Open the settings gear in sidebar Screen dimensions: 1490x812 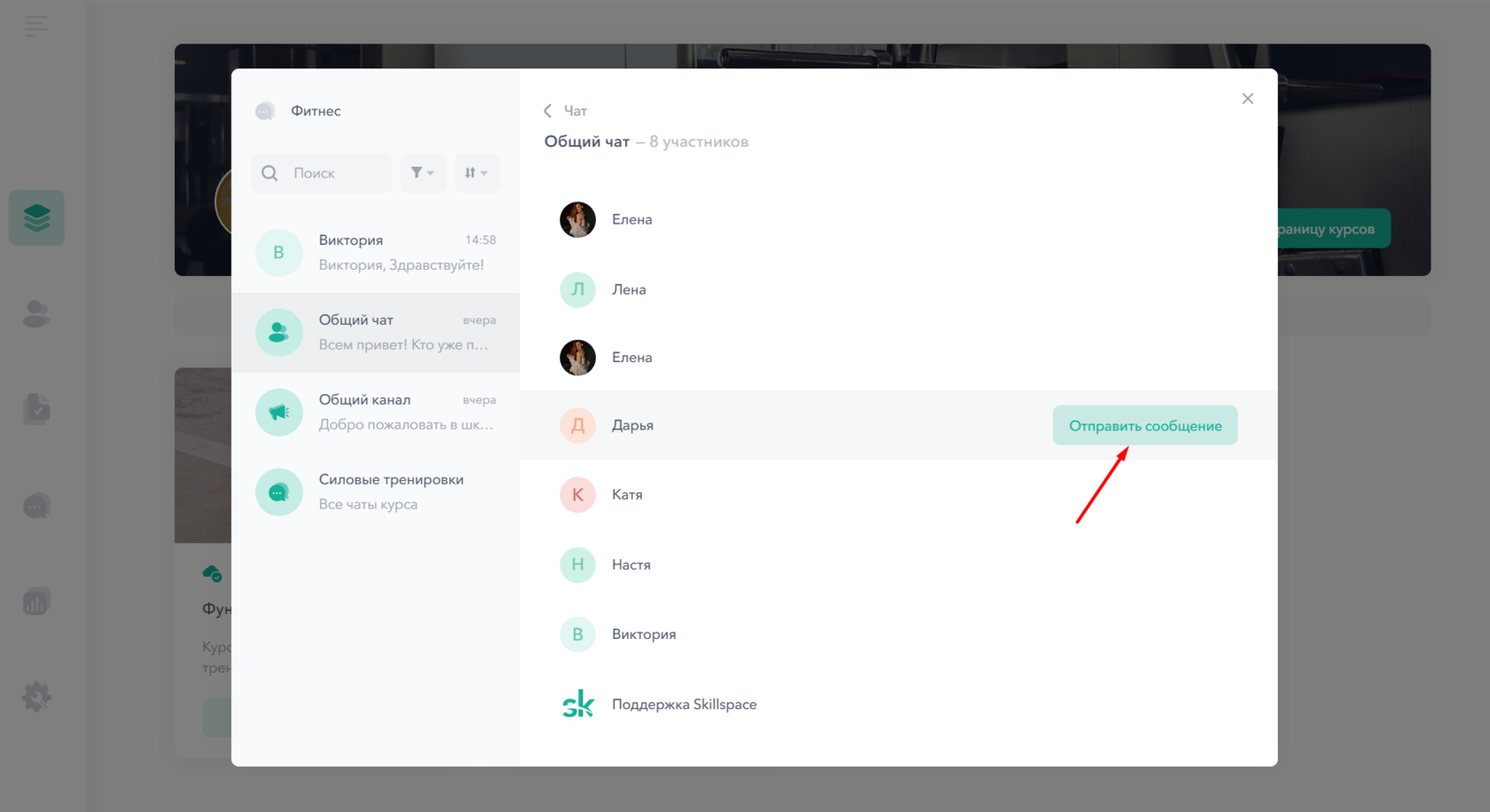point(36,697)
